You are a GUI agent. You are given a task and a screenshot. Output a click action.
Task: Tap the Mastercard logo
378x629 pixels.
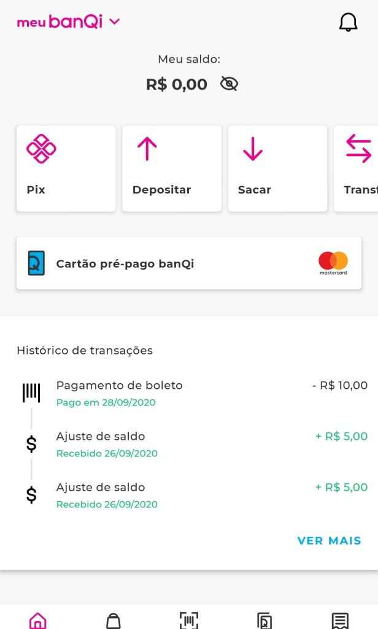(x=333, y=263)
